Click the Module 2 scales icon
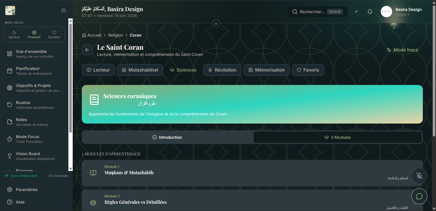Viewport: 436px width, 211px height. point(93,203)
